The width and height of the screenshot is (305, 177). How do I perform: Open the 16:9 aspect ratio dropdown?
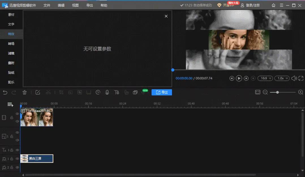click(265, 78)
